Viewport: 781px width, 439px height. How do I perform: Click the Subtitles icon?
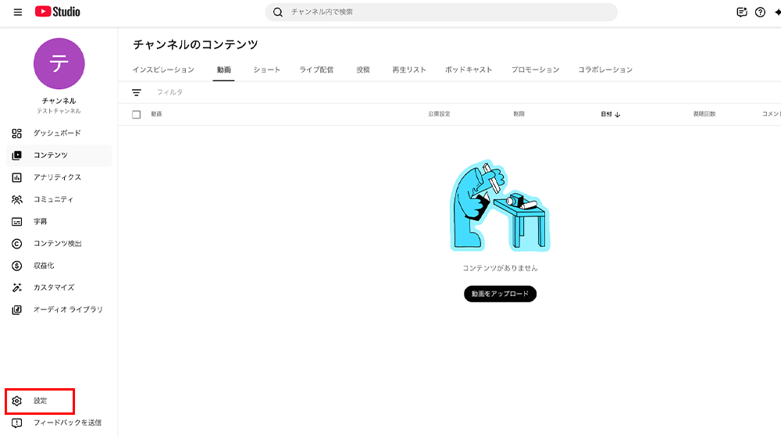(17, 222)
